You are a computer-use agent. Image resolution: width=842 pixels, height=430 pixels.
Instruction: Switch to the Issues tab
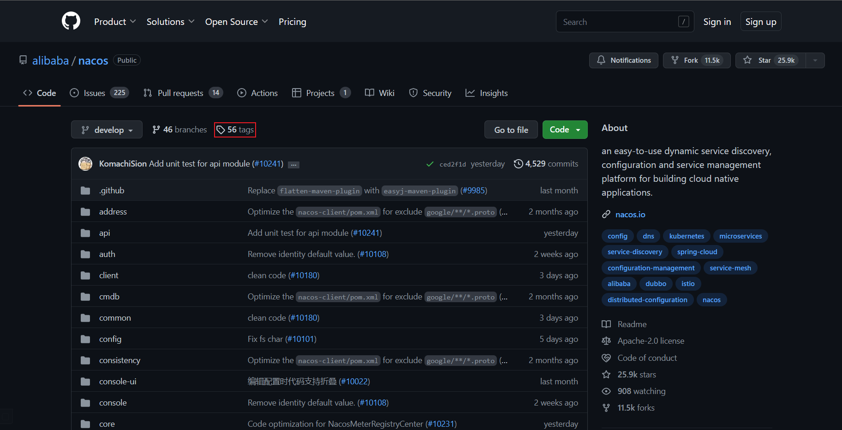point(99,93)
